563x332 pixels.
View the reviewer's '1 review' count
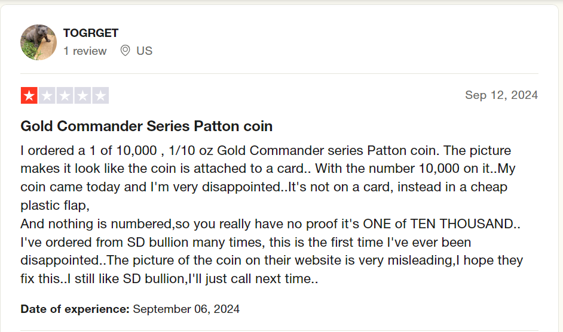pos(85,51)
